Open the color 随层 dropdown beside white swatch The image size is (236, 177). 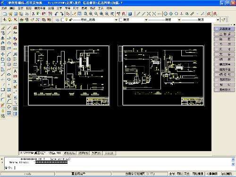click(x=146, y=20)
